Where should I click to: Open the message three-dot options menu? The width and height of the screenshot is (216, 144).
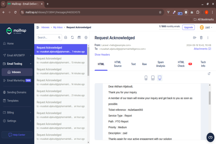(208, 37)
